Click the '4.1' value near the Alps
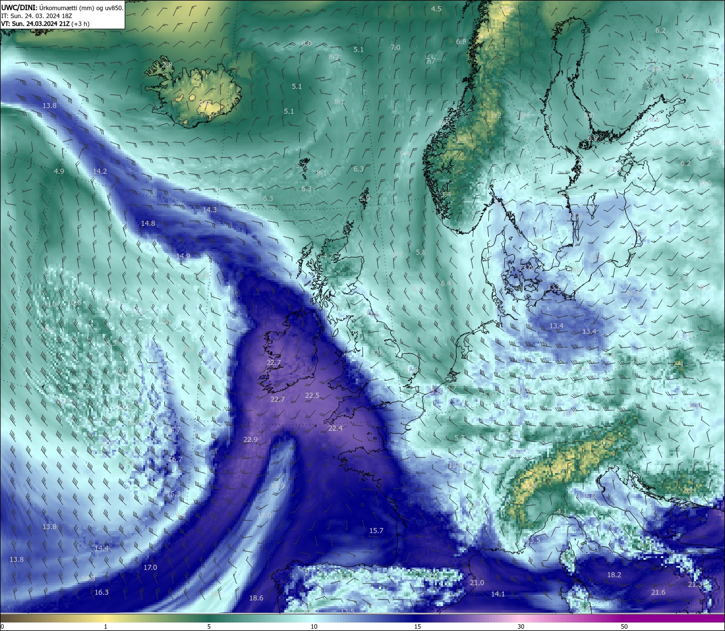The image size is (725, 631). [561, 512]
